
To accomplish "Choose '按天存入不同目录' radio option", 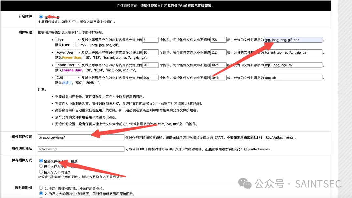I will (41, 172).
